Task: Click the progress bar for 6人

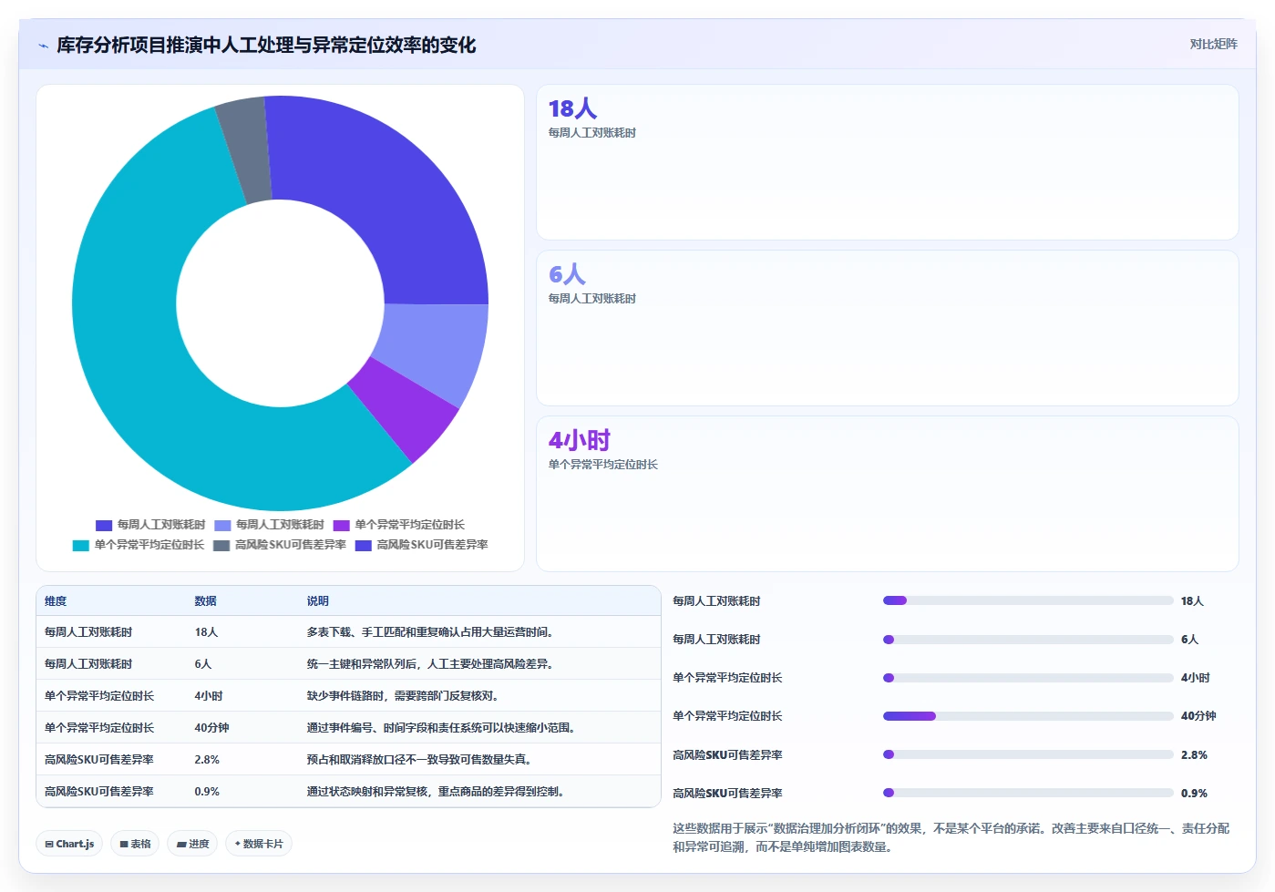Action: tap(1028, 640)
